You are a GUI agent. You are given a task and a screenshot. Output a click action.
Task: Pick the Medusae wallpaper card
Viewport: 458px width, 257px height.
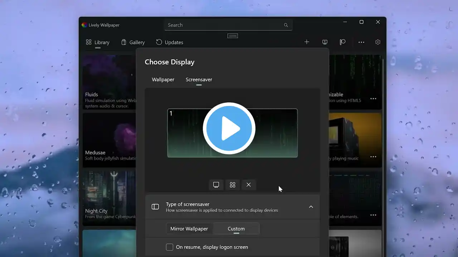tap(109, 140)
